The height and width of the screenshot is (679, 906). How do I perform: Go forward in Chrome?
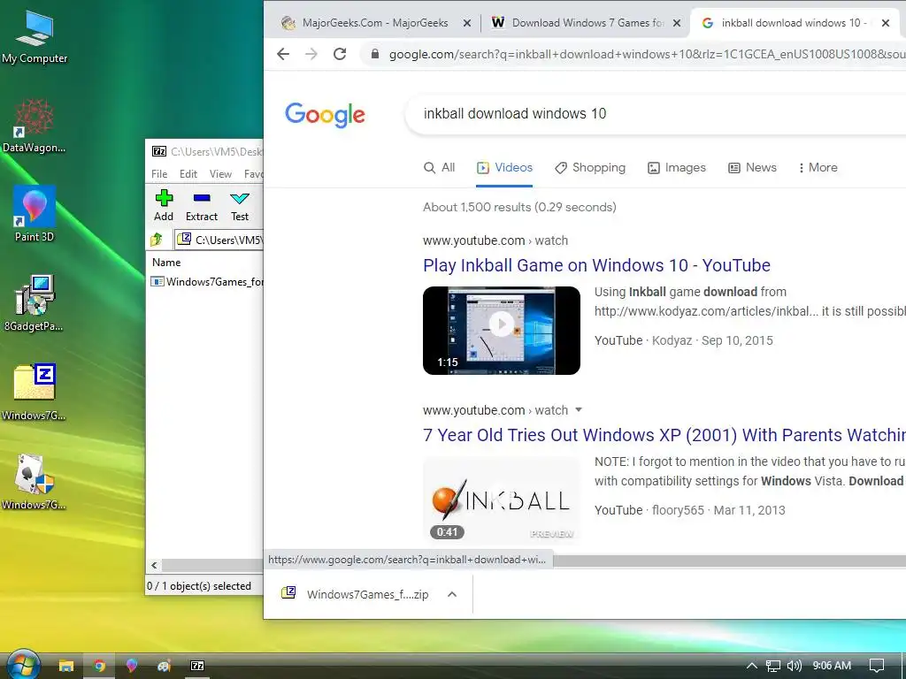point(311,54)
